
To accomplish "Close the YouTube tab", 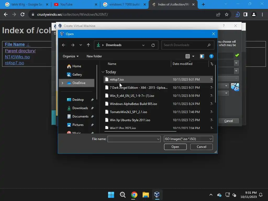I will point(96,4).
